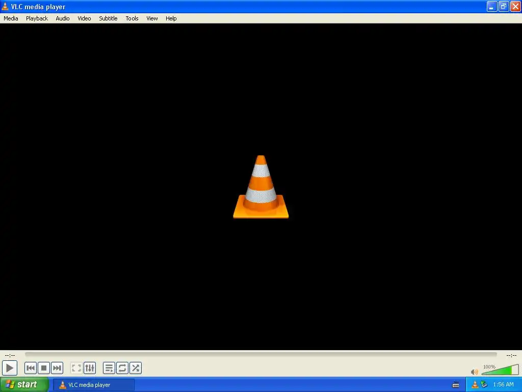This screenshot has width=522, height=392.
Task: Open the Video menu
Action: point(84,18)
